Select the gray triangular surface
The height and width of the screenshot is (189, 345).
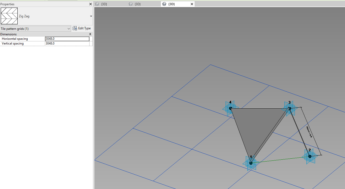(255, 126)
